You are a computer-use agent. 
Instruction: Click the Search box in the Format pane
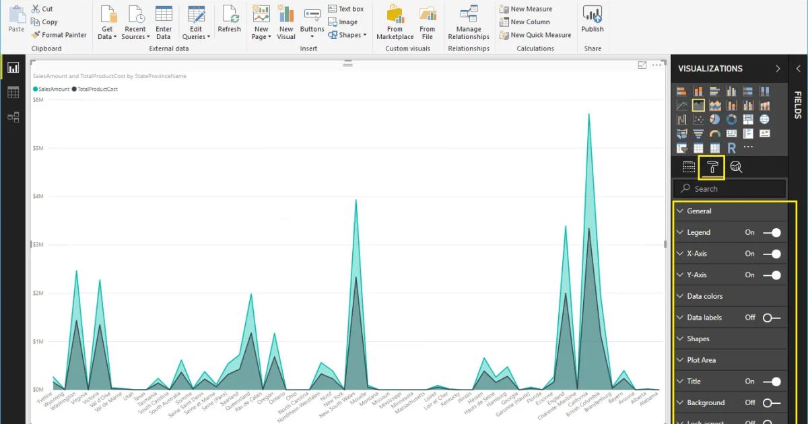click(x=729, y=188)
